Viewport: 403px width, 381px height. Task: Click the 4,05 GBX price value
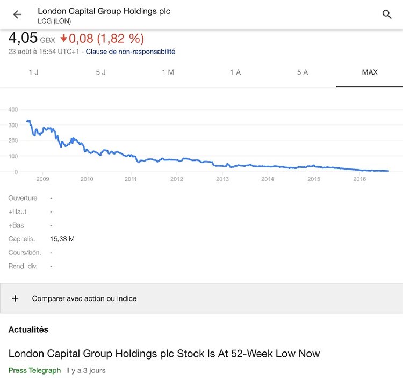point(23,39)
